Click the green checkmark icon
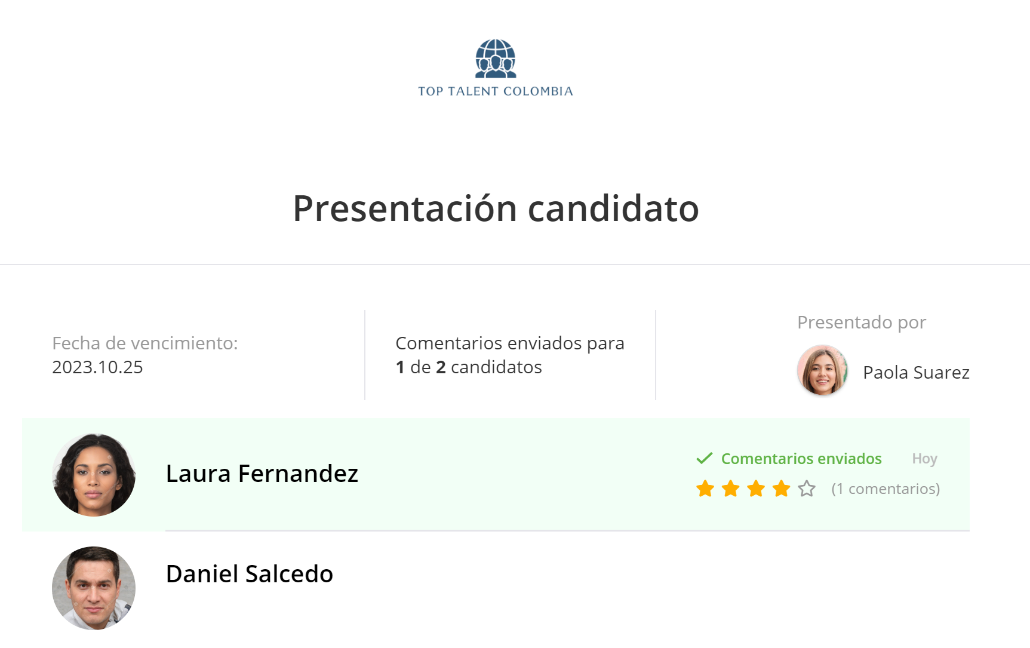This screenshot has width=1030, height=648. [x=705, y=458]
